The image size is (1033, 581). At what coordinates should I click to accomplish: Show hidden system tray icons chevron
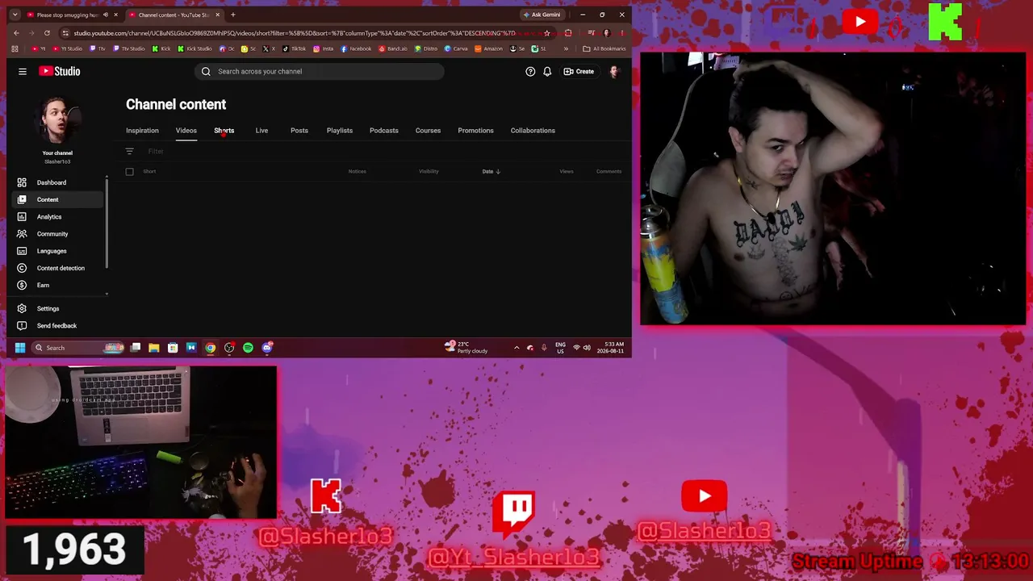click(x=516, y=348)
